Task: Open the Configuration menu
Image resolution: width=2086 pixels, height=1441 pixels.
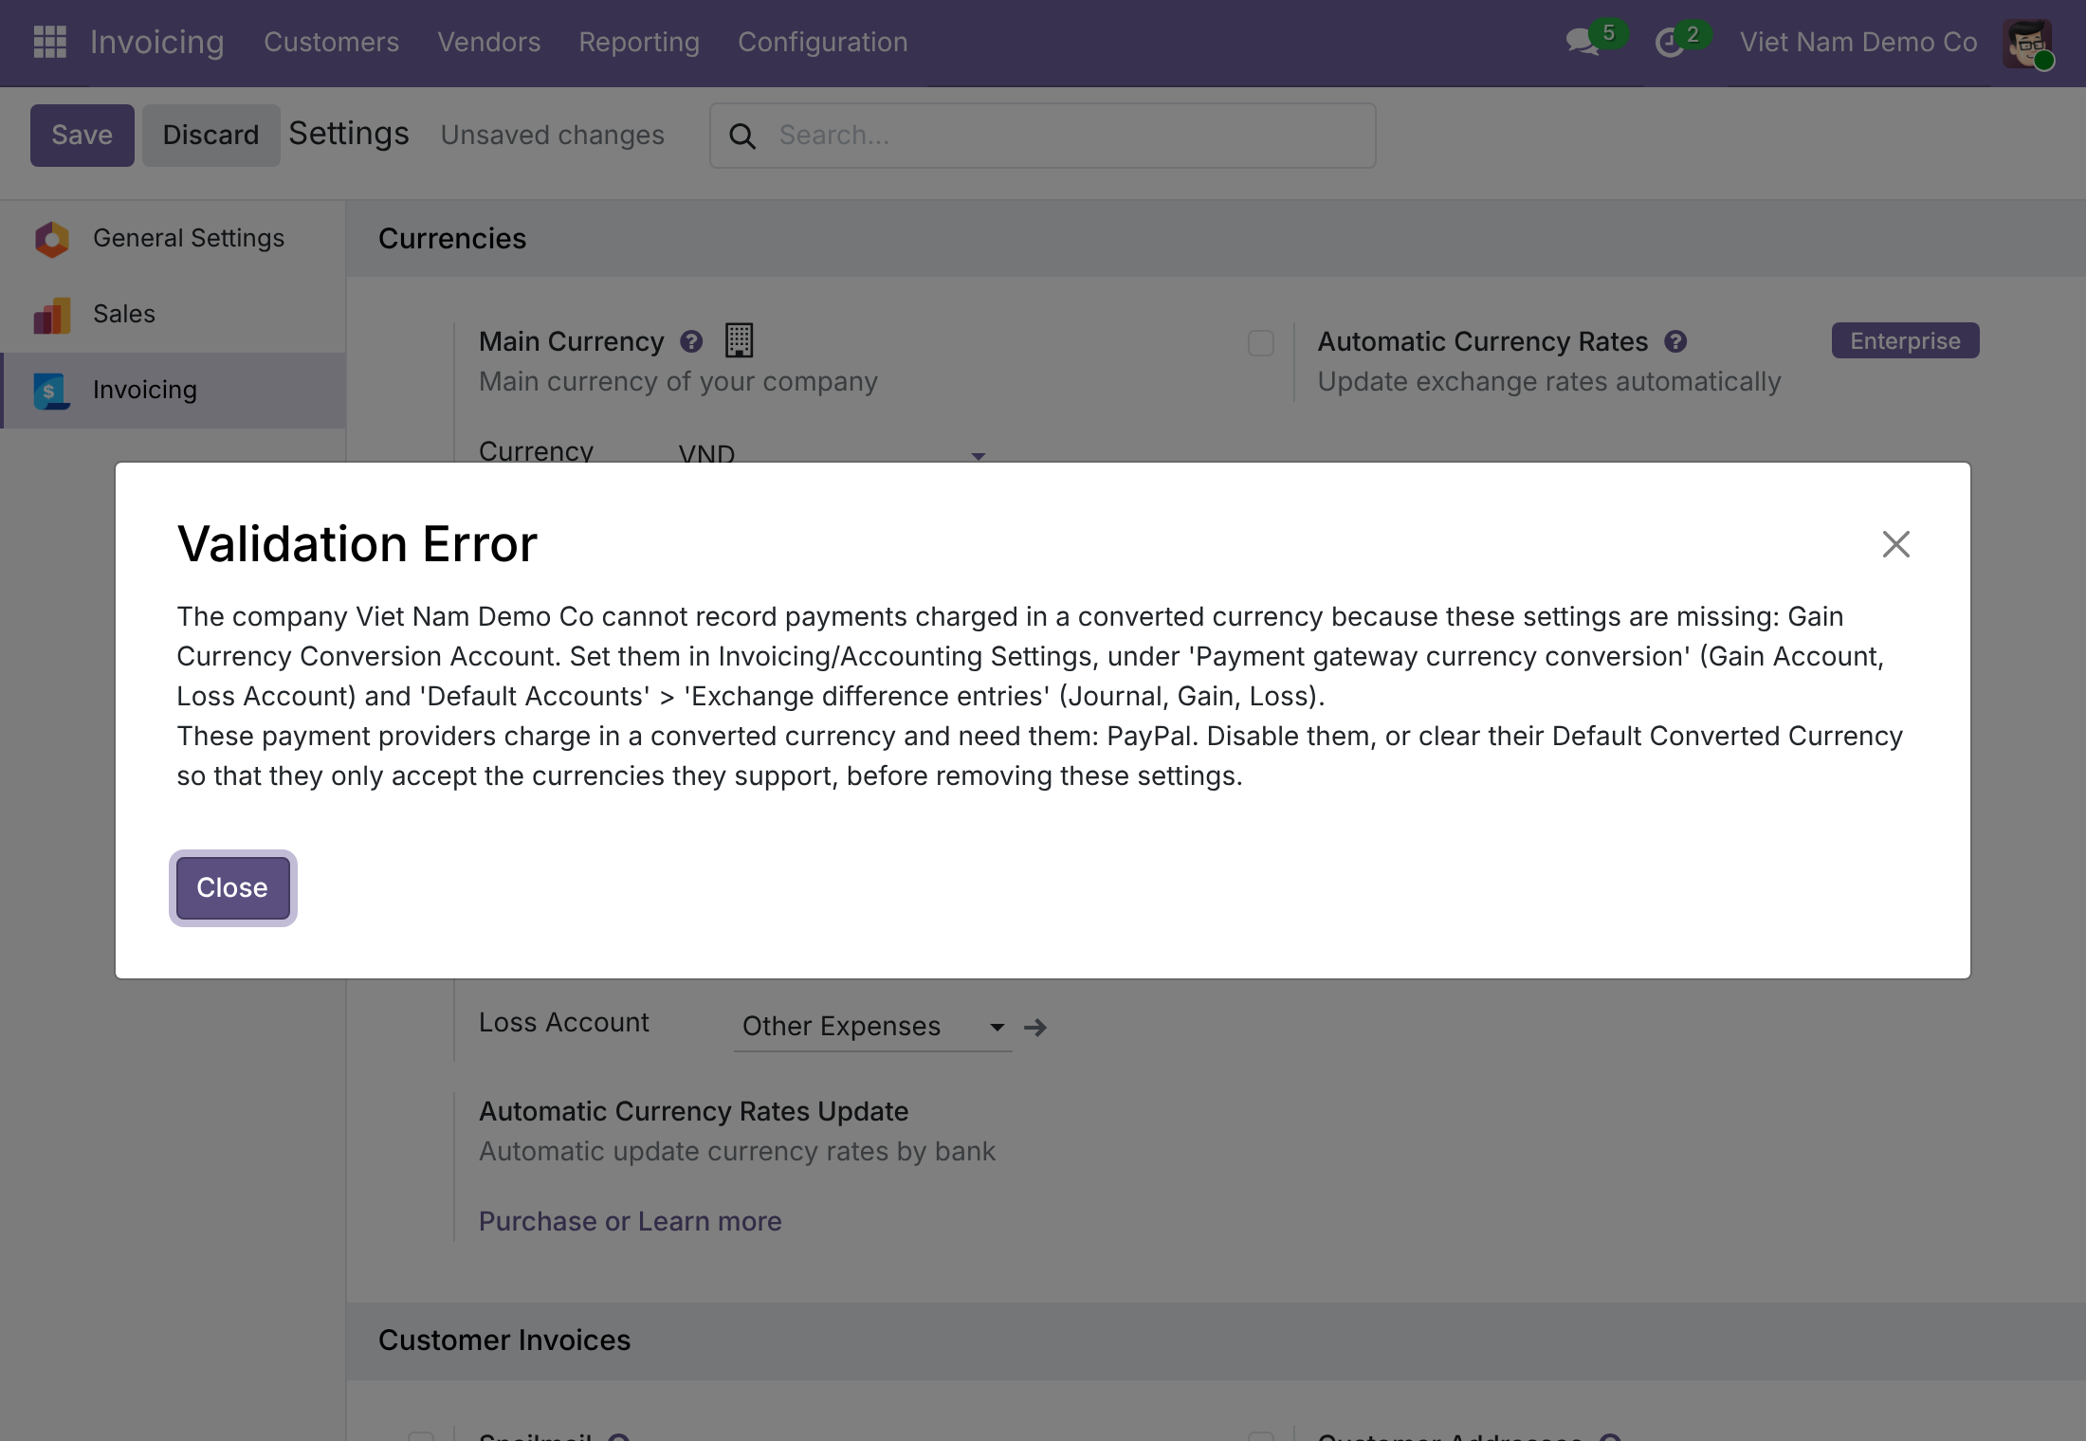Action: pyautogui.click(x=822, y=42)
